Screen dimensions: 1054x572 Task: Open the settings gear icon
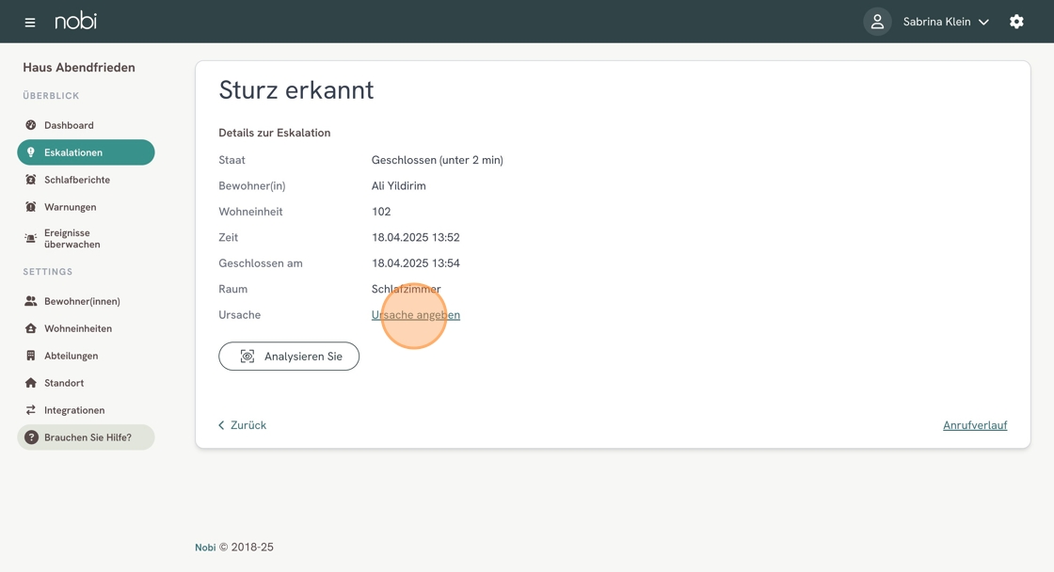pos(1016,22)
